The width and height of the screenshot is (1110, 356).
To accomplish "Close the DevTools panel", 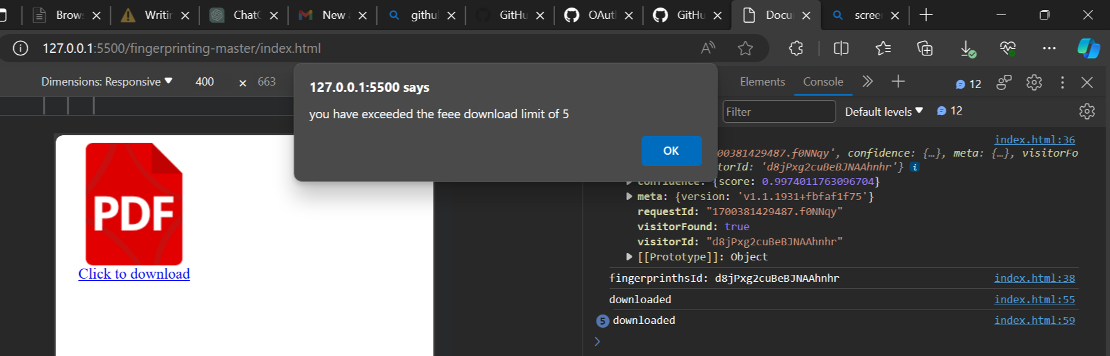I will coord(1087,82).
